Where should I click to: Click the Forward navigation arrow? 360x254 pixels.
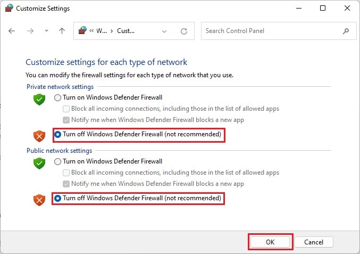point(30,31)
